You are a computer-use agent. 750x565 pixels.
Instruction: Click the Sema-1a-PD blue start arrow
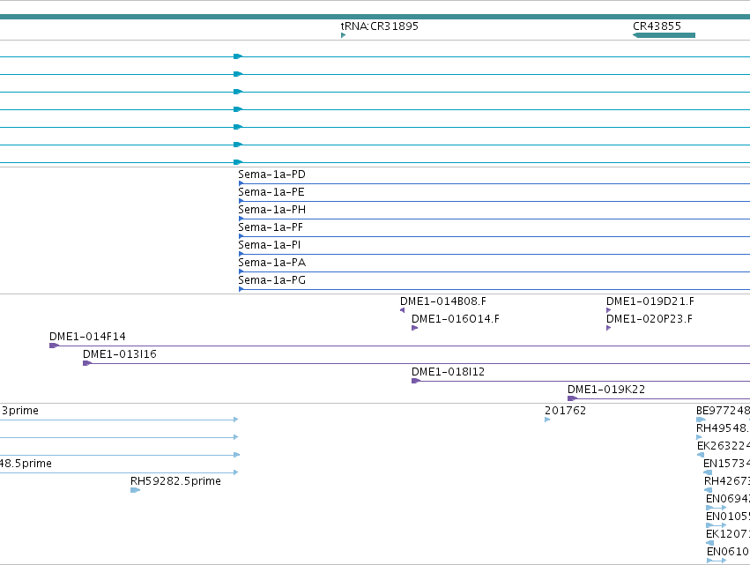241,183
